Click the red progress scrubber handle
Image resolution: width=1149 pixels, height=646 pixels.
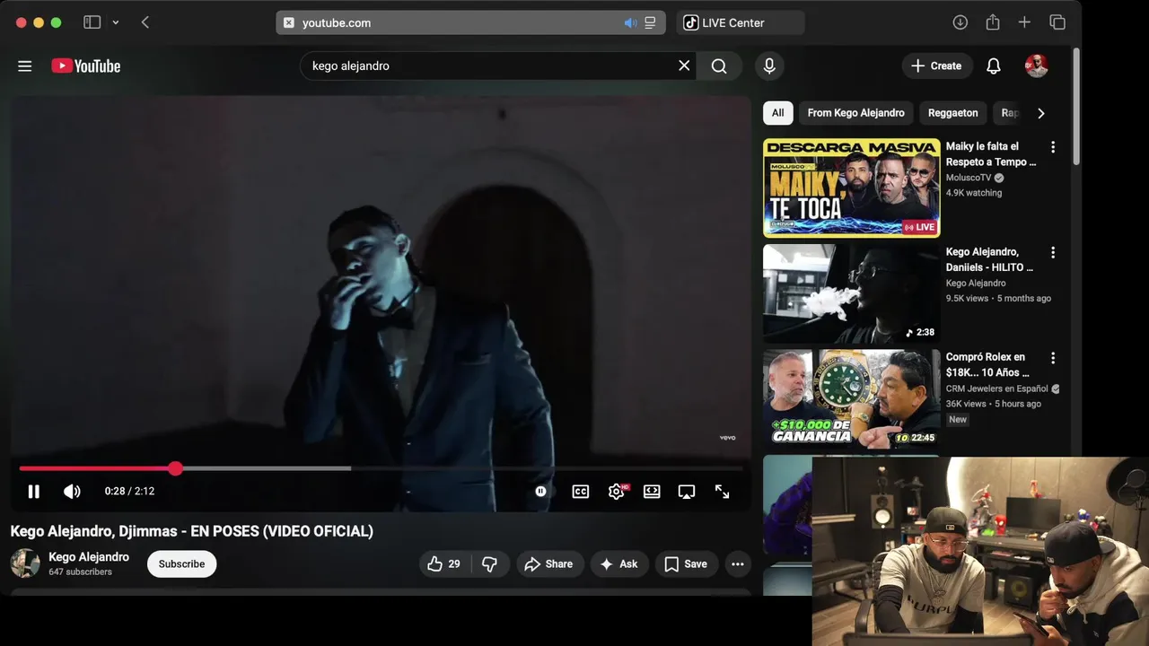pyautogui.click(x=175, y=468)
